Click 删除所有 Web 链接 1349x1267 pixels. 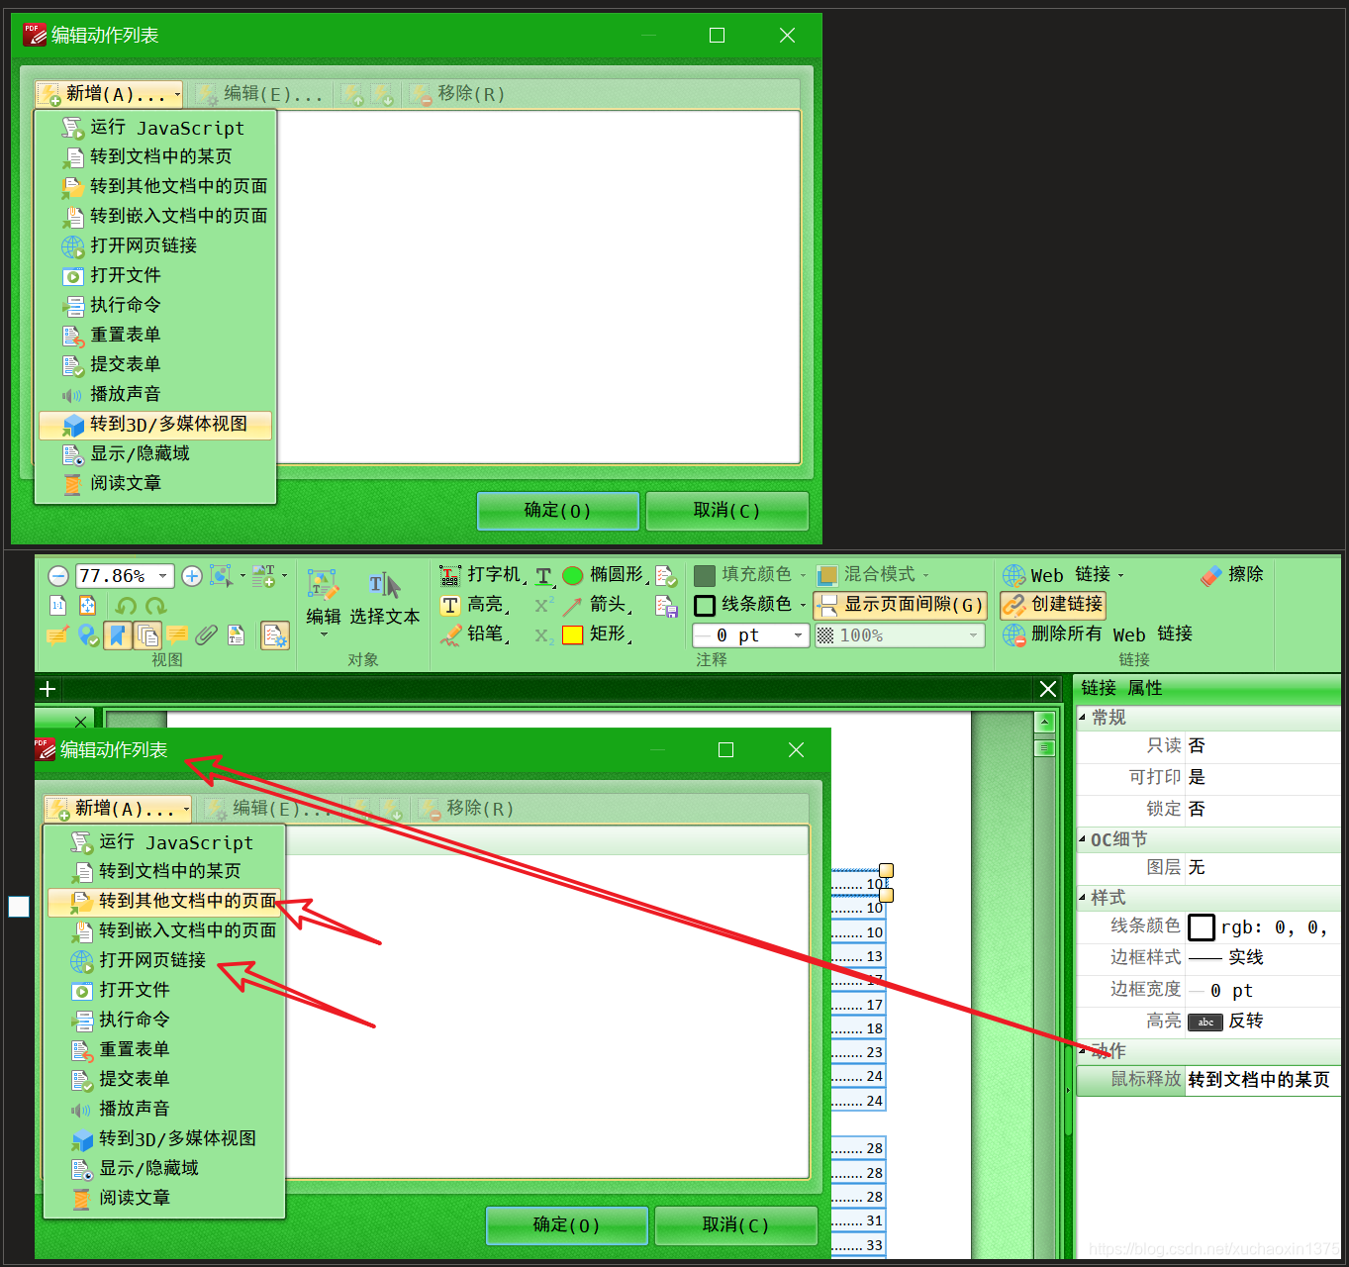tap(1098, 634)
